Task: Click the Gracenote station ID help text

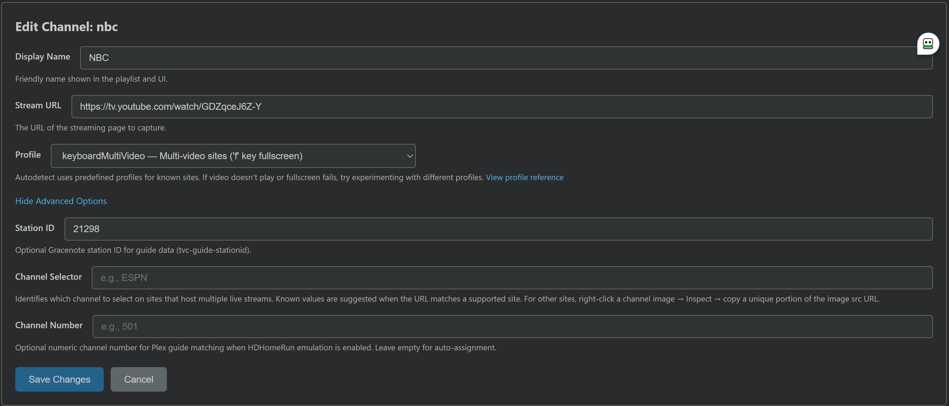Action: tap(132, 250)
